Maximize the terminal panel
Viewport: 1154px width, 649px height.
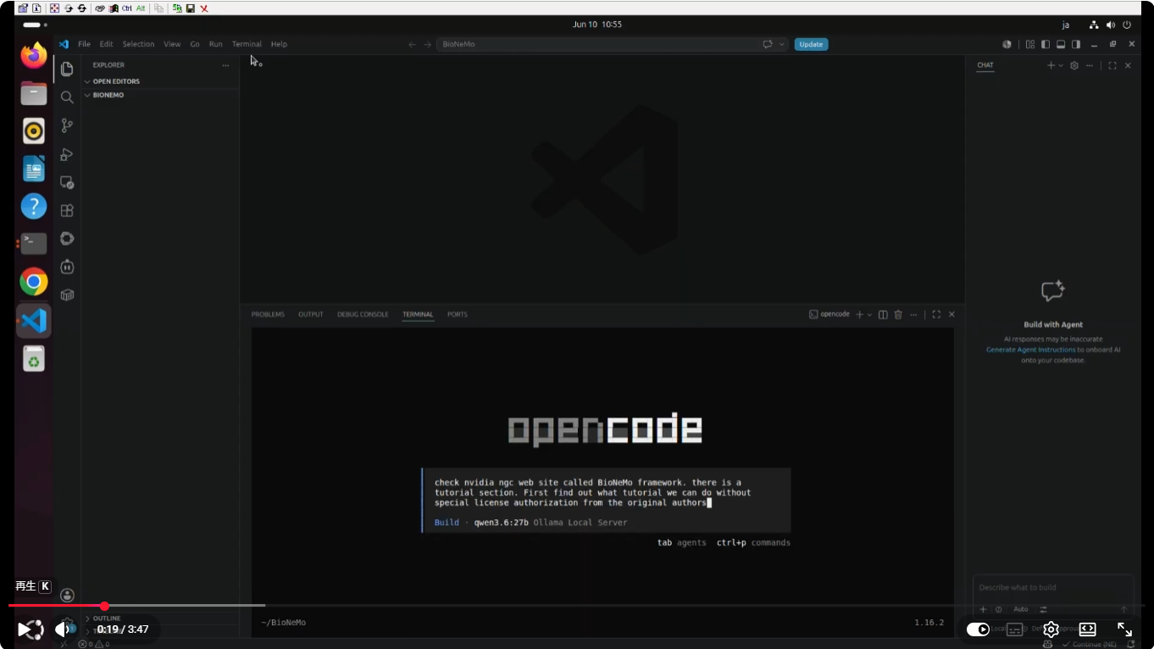click(x=936, y=314)
